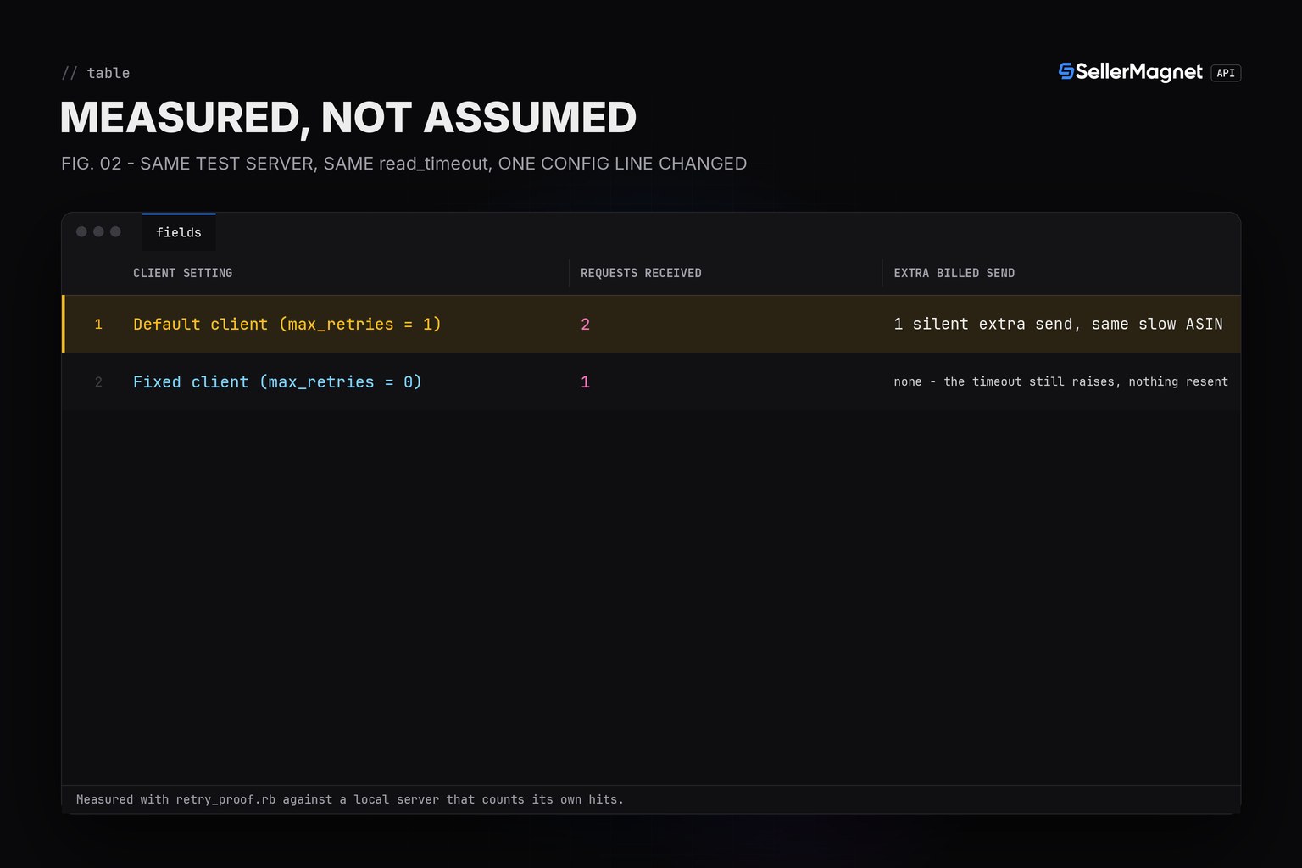Click requests value 2 in Default client row
Screen dimensions: 1302x868
tap(585, 324)
